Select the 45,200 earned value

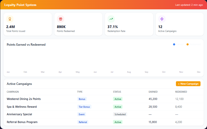[x=153, y=99]
